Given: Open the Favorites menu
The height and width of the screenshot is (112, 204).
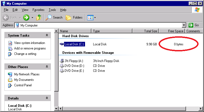Looking at the screenshot, I should 38,10.
